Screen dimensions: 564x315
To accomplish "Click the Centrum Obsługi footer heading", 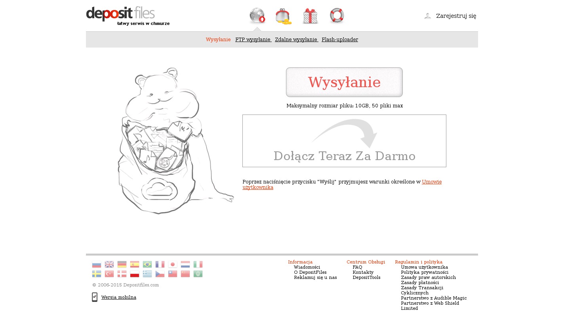I will 366,262.
